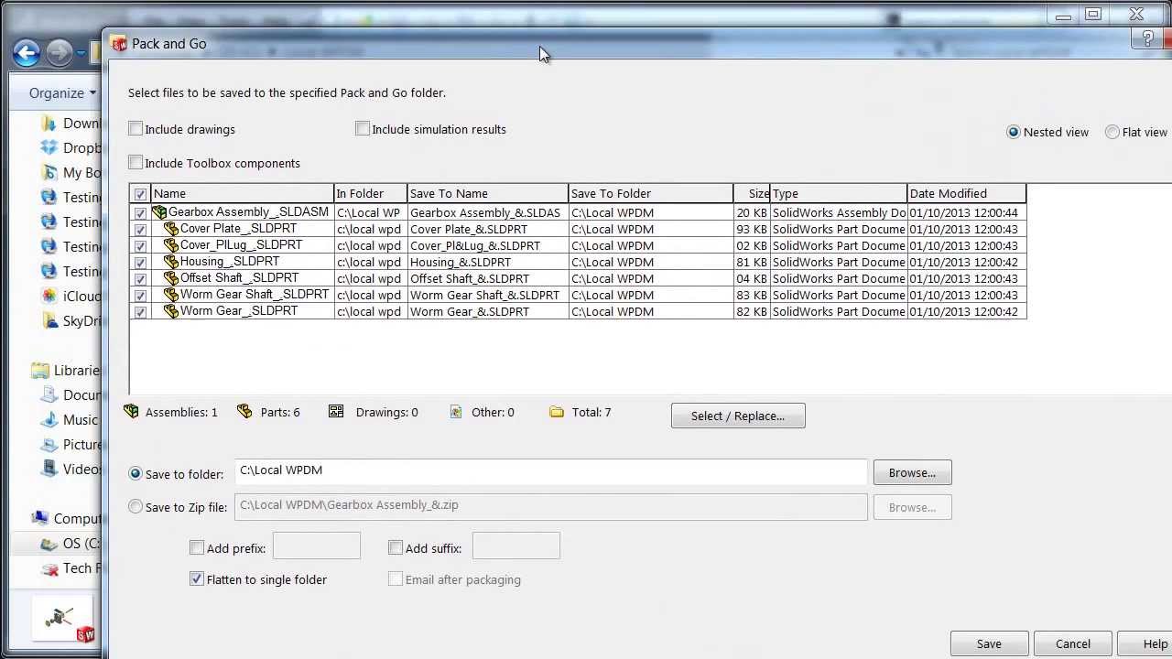The width and height of the screenshot is (1172, 659).
Task: Click the SkyDrive icon in Explorer sidebar
Action: coord(49,320)
